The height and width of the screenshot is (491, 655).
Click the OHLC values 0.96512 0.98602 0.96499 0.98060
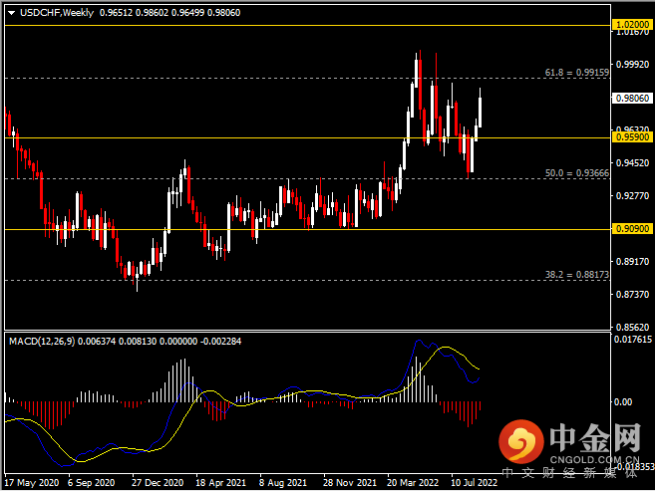pos(170,13)
